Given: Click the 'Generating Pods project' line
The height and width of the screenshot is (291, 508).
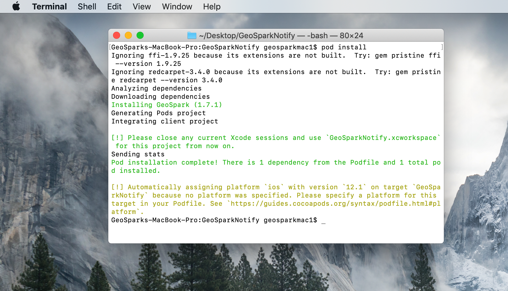Looking at the screenshot, I should (159, 113).
